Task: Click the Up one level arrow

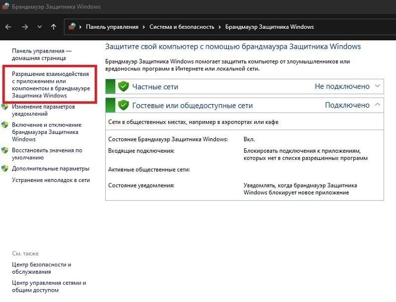Action: [x=53, y=27]
